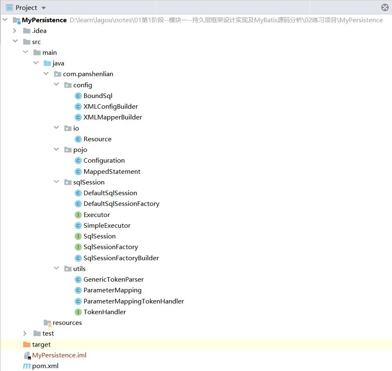Viewport: 392px width, 371px height.
Task: Collapse the src folder
Action: point(15,41)
